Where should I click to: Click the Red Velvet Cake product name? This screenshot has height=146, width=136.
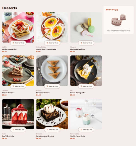point(8,136)
